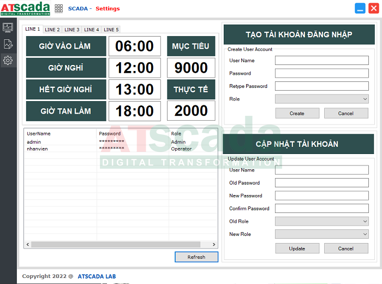Expand the Role dropdown in Create User Account
This screenshot has height=284, width=382.
click(x=322, y=99)
